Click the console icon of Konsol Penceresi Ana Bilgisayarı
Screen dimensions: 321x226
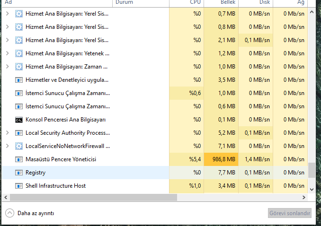tap(19, 120)
